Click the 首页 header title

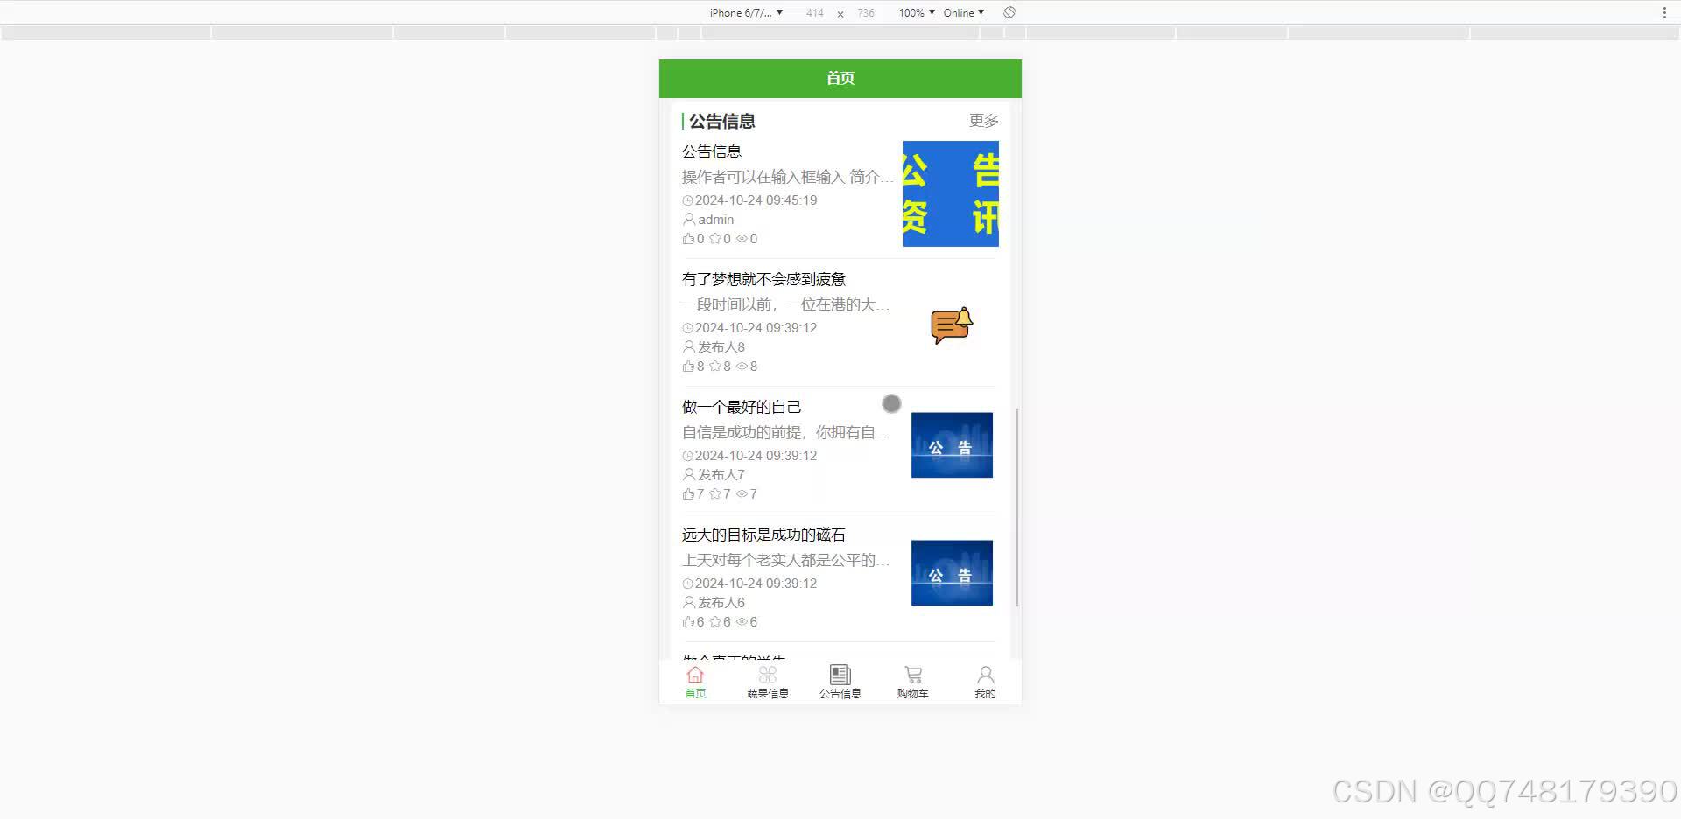point(840,78)
